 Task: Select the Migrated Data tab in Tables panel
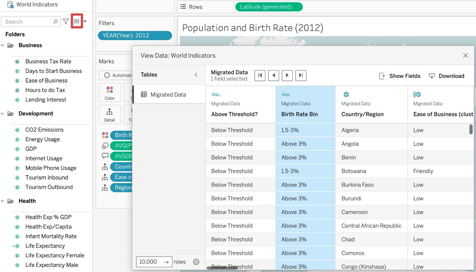coord(168,94)
